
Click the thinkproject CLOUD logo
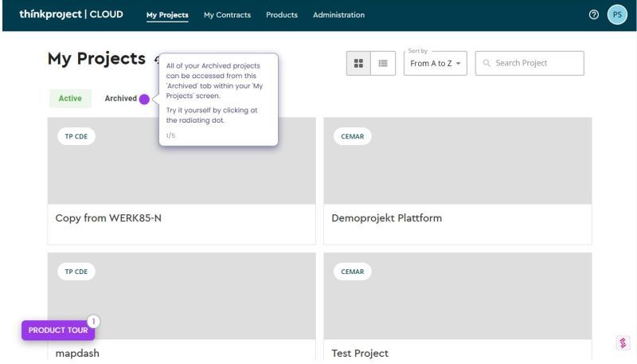pyautogui.click(x=71, y=14)
